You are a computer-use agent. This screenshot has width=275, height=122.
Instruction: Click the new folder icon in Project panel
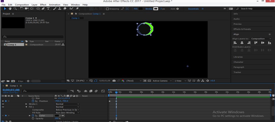click(x=8, y=81)
